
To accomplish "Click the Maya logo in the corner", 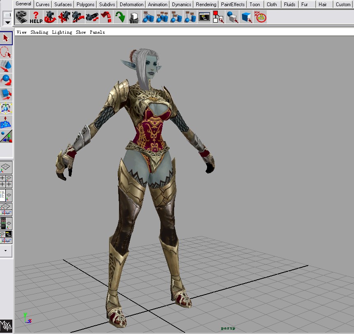I will point(6,326).
